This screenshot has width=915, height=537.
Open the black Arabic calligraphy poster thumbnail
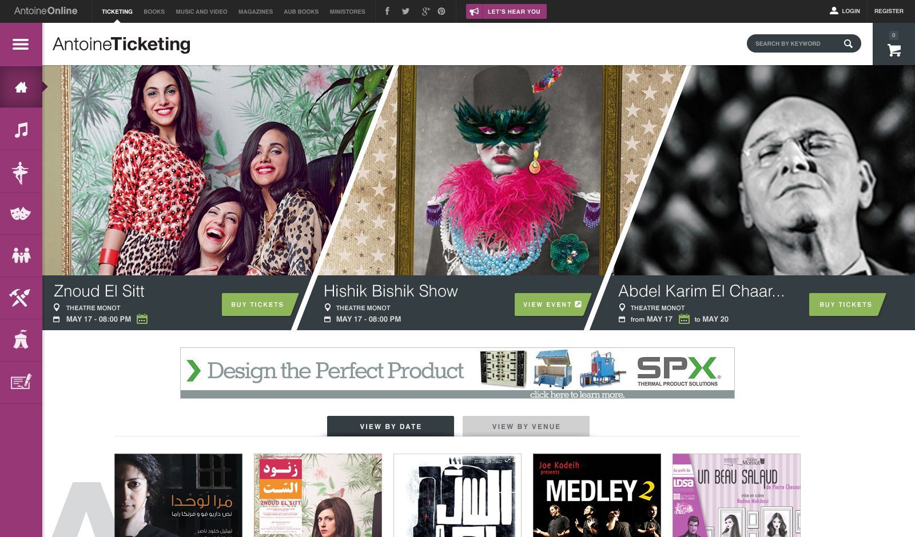pyautogui.click(x=457, y=495)
